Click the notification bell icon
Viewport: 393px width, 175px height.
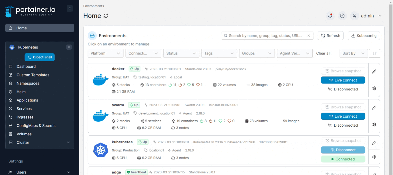330,16
